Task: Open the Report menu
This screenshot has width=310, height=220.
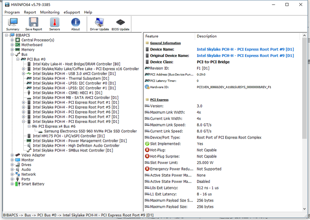Action: pos(30,12)
